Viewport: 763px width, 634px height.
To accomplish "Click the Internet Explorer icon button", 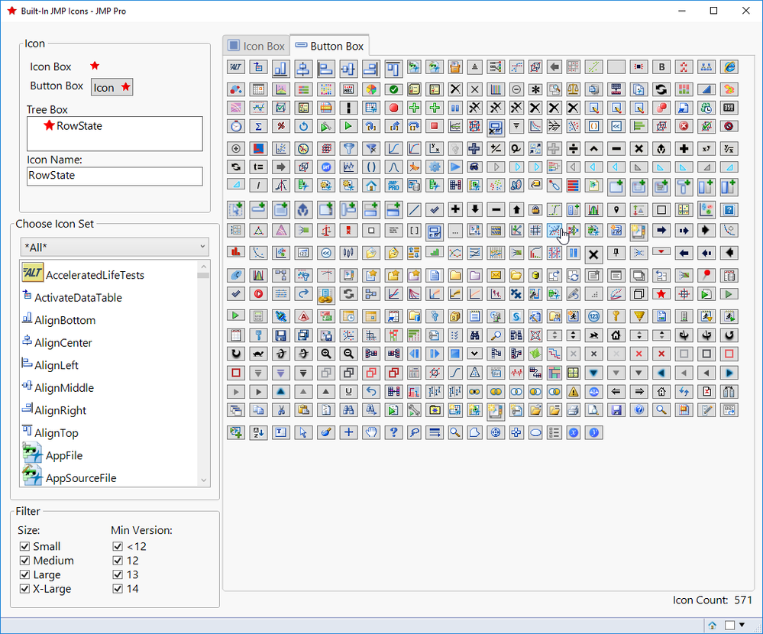I will (x=729, y=67).
